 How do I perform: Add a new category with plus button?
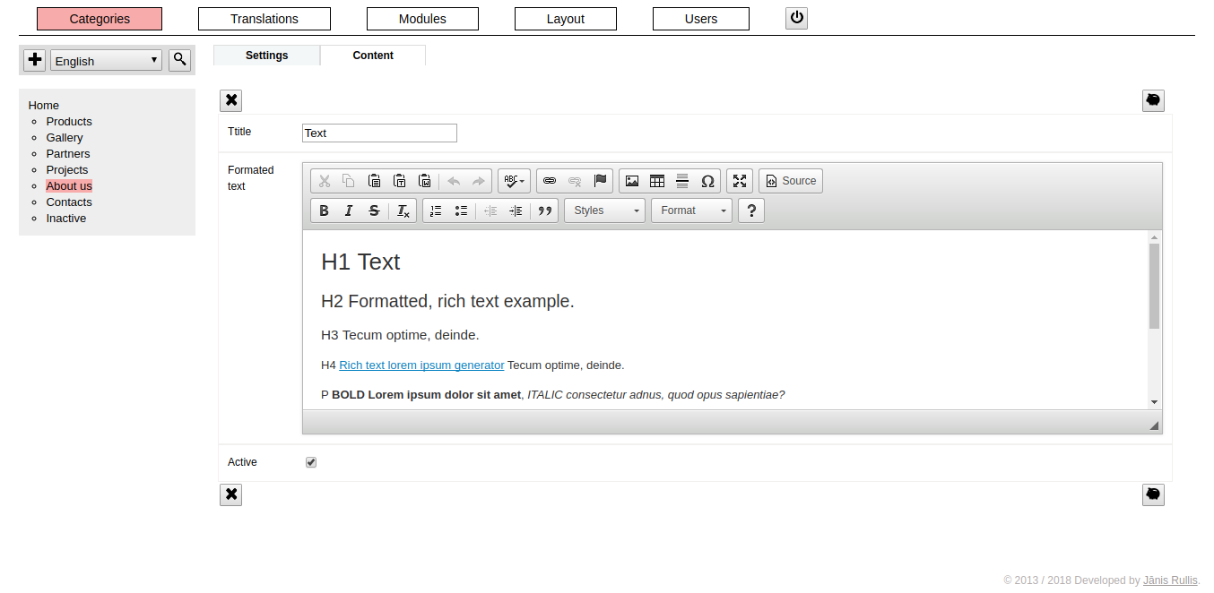click(35, 60)
